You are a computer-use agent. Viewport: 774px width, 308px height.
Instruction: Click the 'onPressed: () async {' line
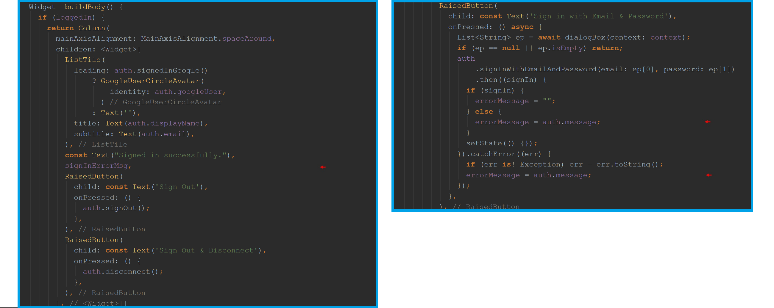495,27
